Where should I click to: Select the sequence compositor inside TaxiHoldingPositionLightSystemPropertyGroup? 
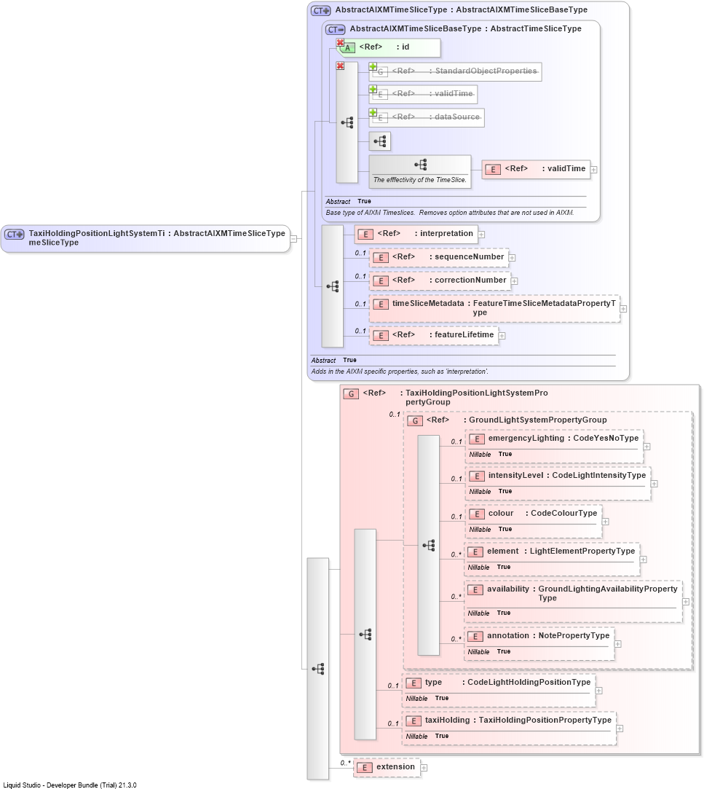click(365, 635)
